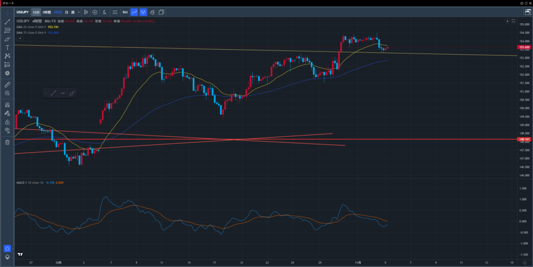Click the Bid price button
Viewport: 533px width, 267px height.
[x=125, y=11]
